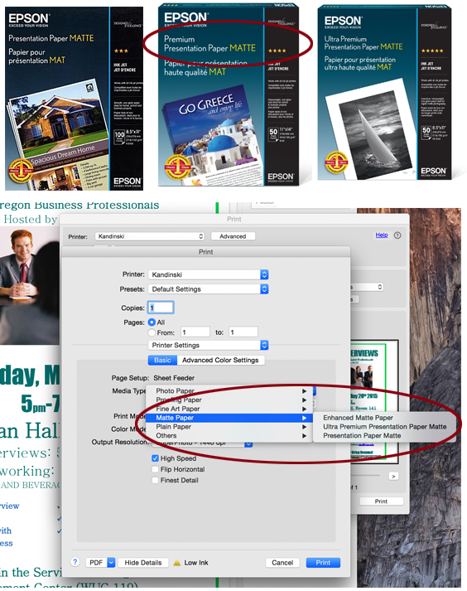
Task: Choose Others in media type menu
Action: point(229,435)
